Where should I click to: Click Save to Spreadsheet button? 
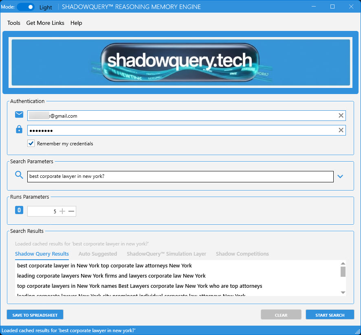(x=35, y=315)
